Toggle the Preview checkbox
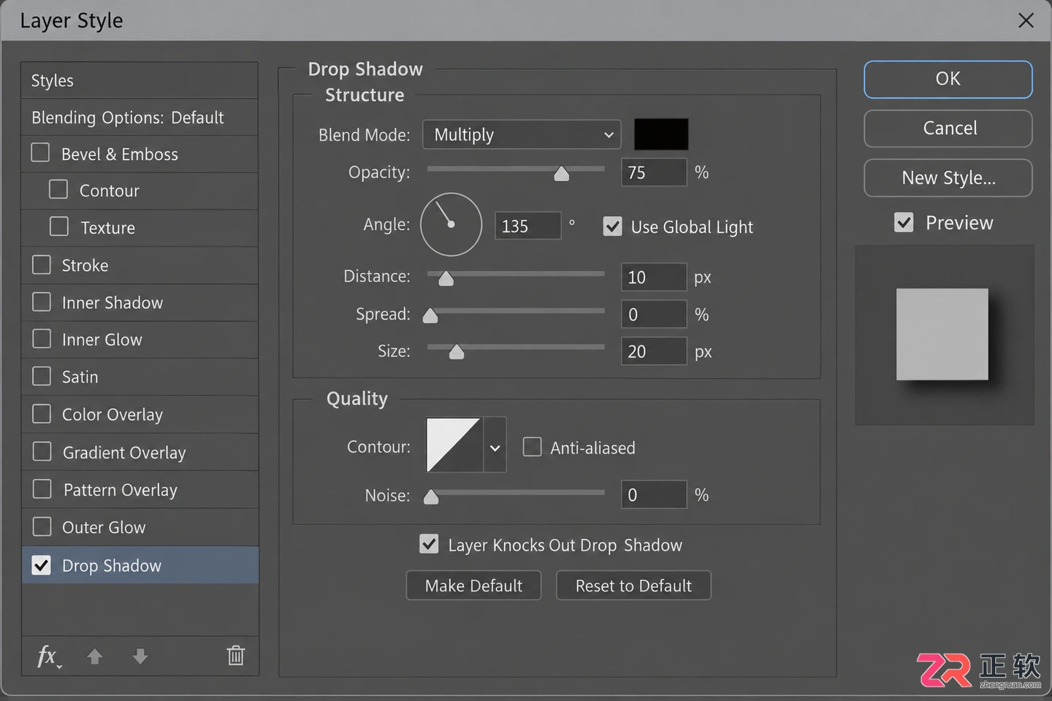 tap(904, 222)
